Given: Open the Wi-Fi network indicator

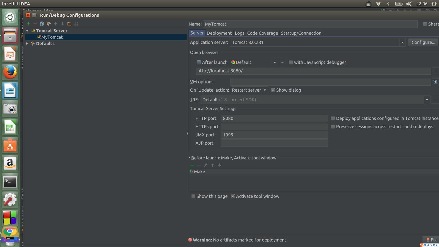Looking at the screenshot, I should click(x=378, y=4).
